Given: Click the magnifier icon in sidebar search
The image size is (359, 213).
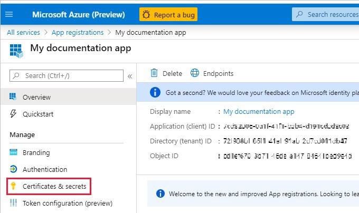Looking at the screenshot, I should pos(16,75).
